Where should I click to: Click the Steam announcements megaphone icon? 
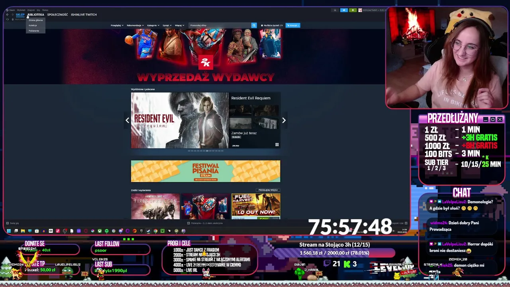click(x=344, y=10)
